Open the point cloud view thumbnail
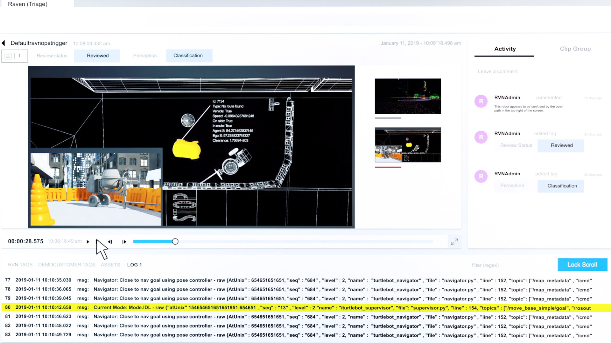Image resolution: width=611 pixels, height=343 pixels. (408, 96)
